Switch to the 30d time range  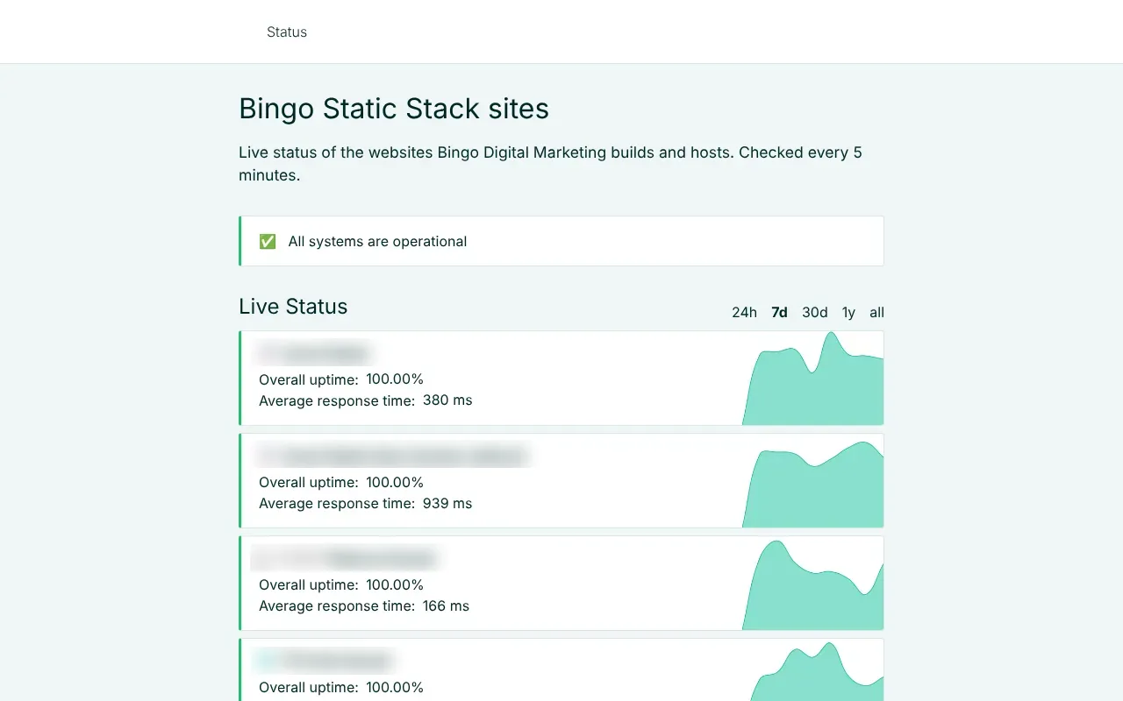coord(814,312)
